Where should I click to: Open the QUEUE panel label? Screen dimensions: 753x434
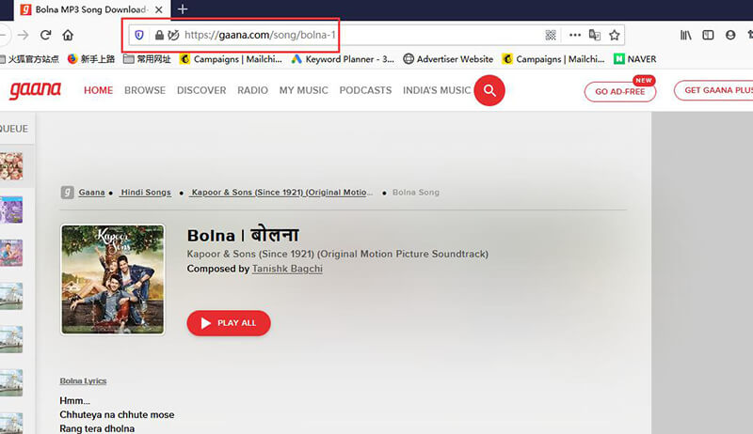pyautogui.click(x=14, y=129)
